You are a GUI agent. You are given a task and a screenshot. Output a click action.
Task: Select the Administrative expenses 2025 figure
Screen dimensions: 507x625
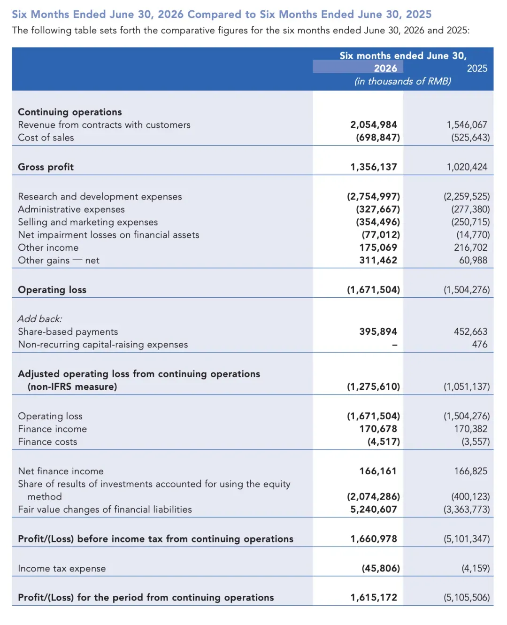pos(470,209)
